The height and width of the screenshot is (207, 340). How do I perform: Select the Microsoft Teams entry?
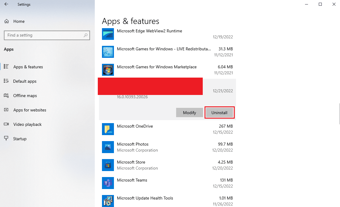167,183
